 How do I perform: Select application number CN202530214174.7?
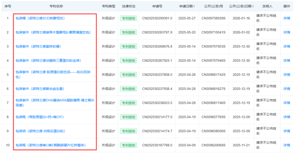(x=157, y=131)
